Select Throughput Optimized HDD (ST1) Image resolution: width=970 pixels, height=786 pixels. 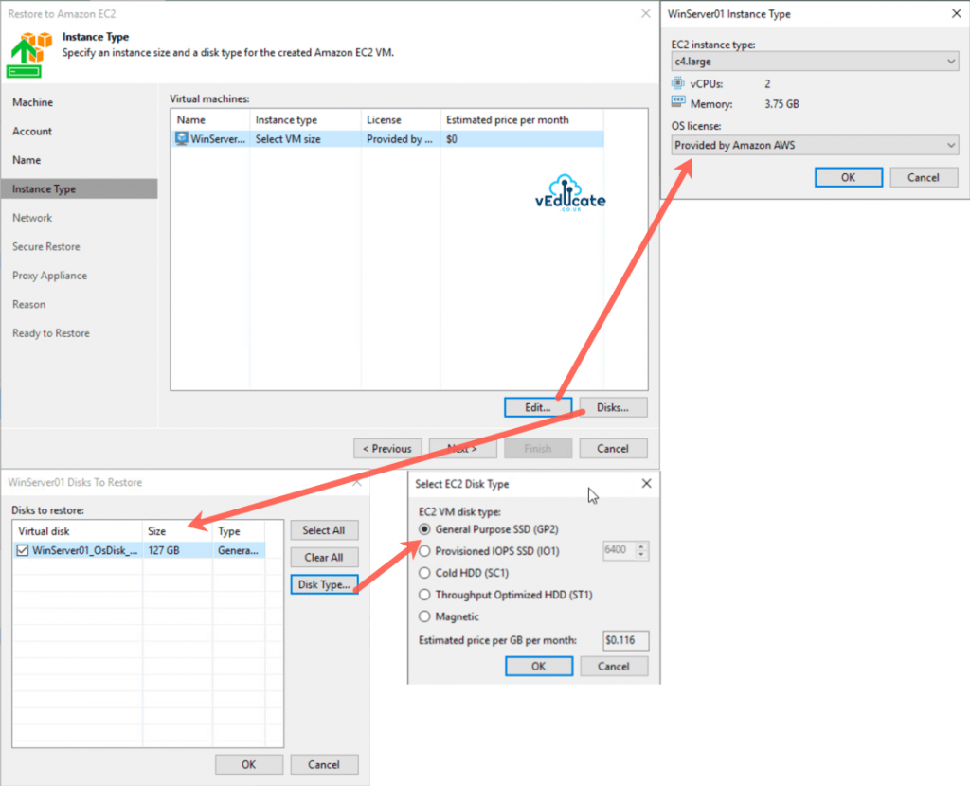point(425,593)
